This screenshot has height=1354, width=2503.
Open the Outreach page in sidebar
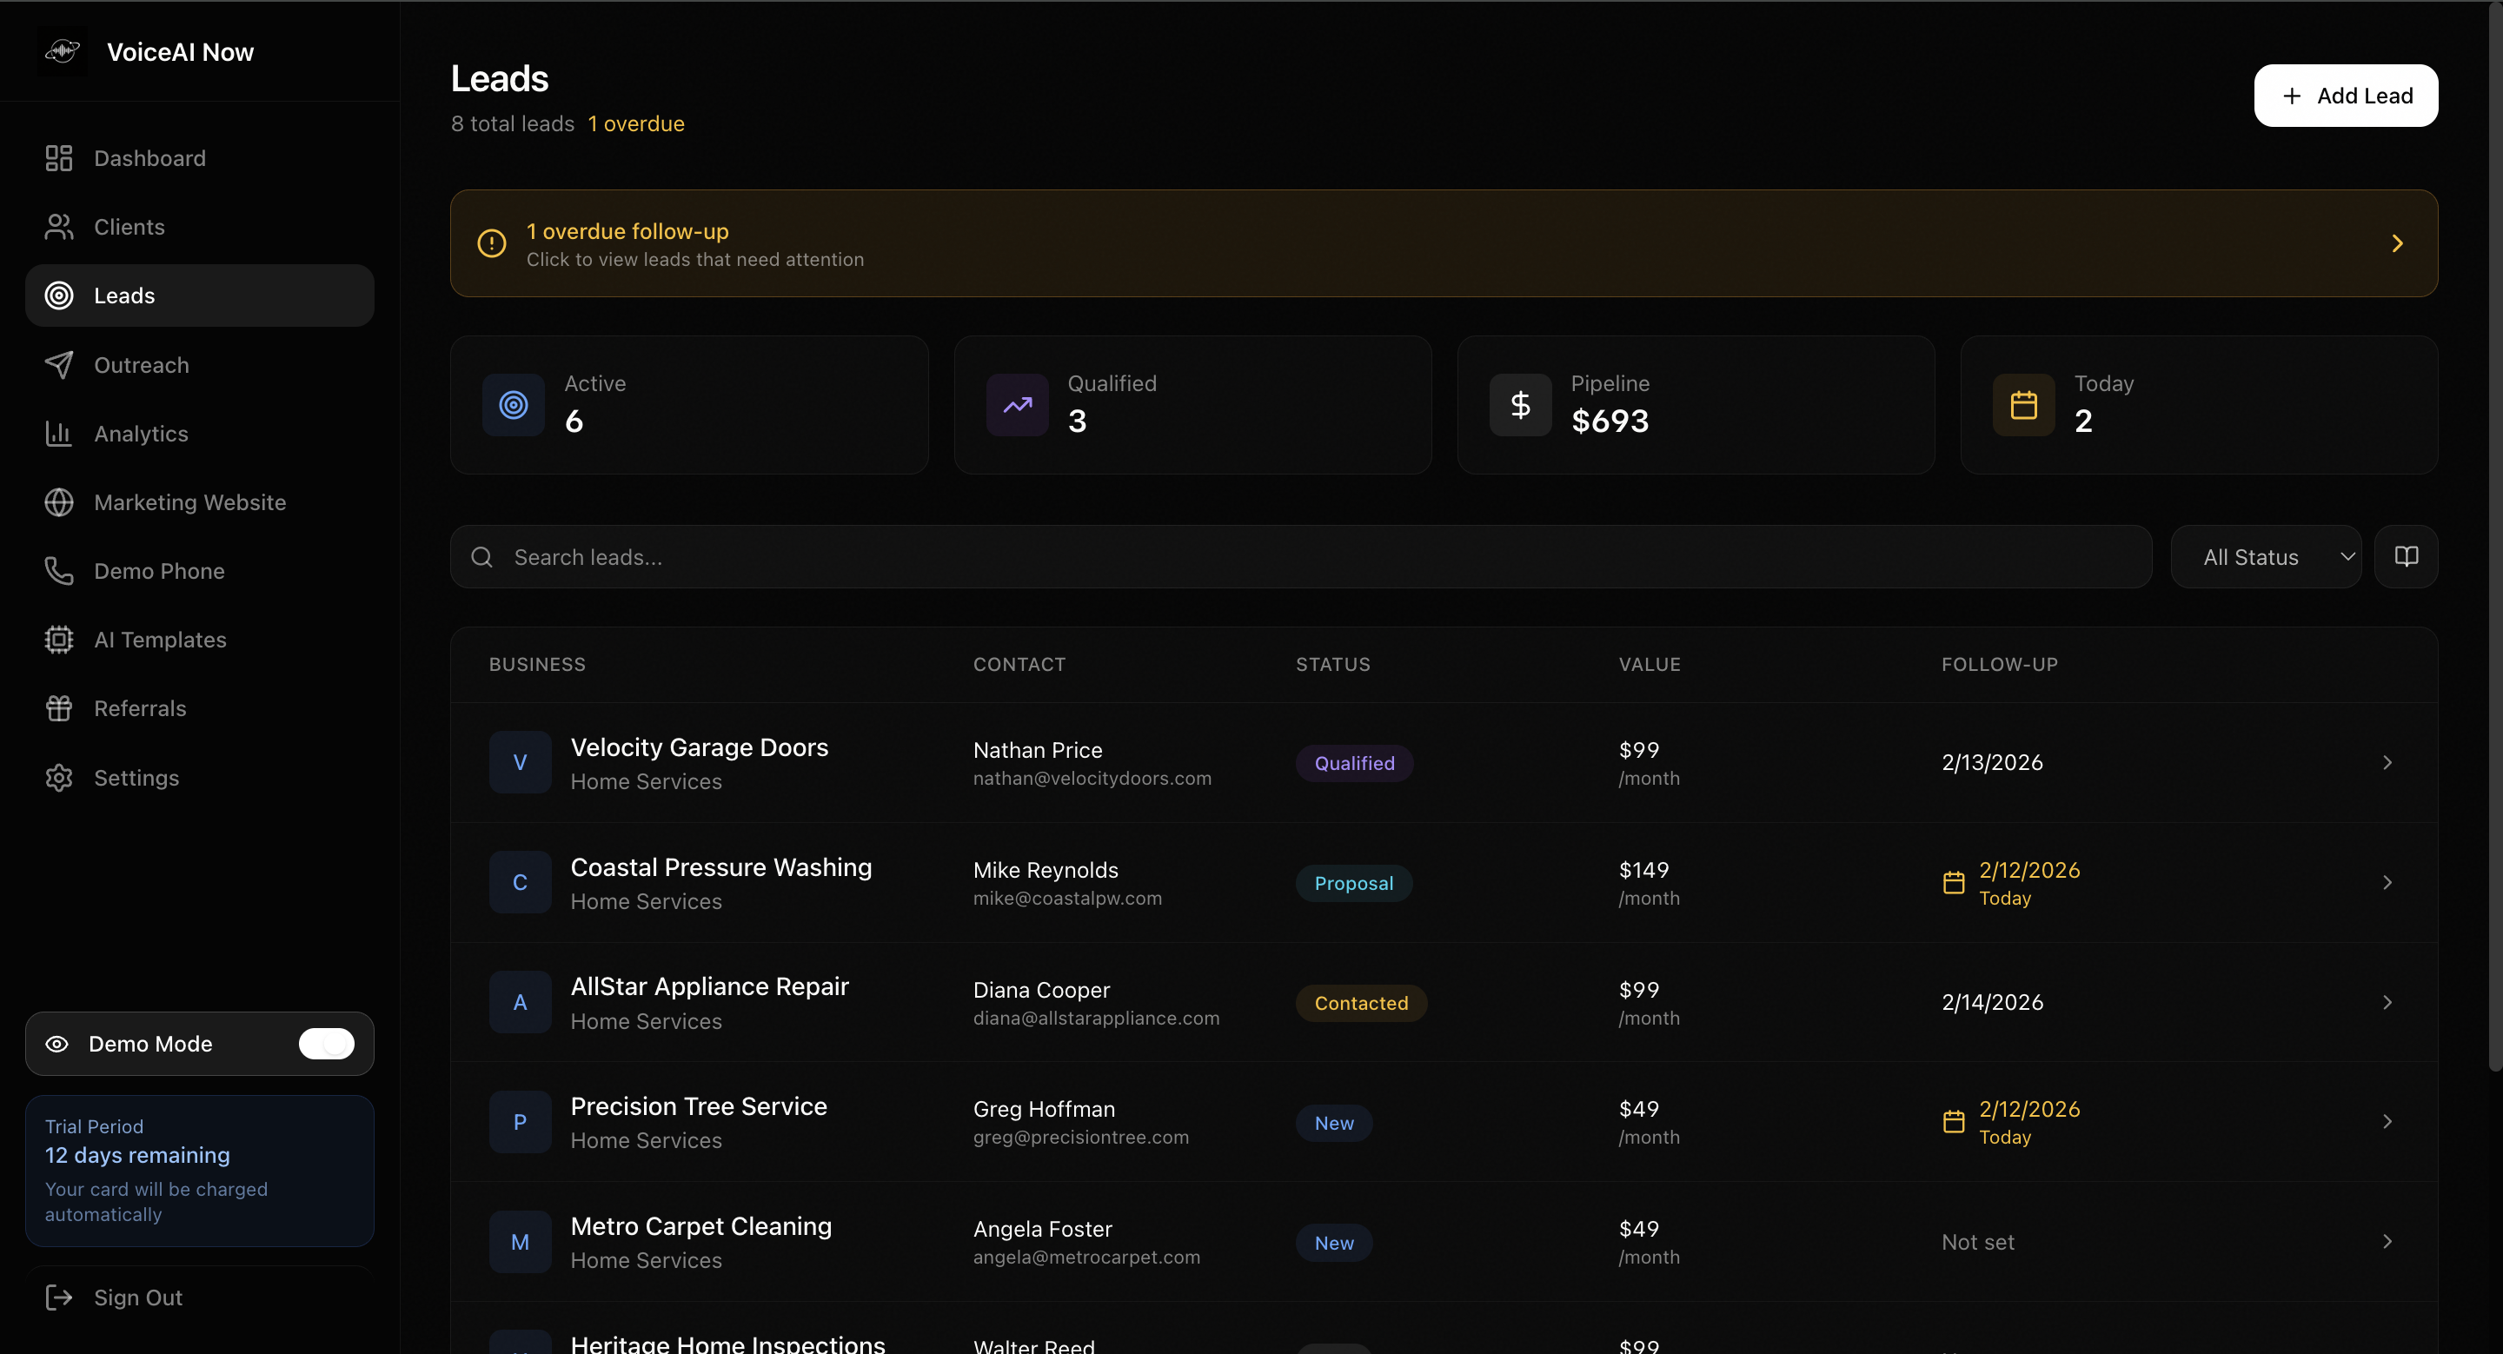coord(141,365)
